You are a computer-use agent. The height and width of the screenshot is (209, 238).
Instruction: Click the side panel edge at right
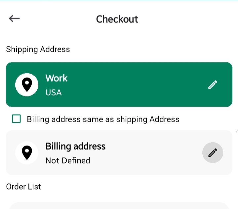[237, 168]
